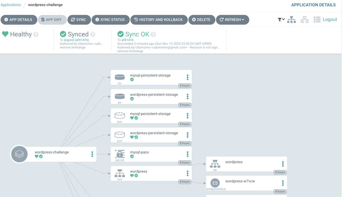
Task: Open SYNC STATUS
Action: point(111,20)
